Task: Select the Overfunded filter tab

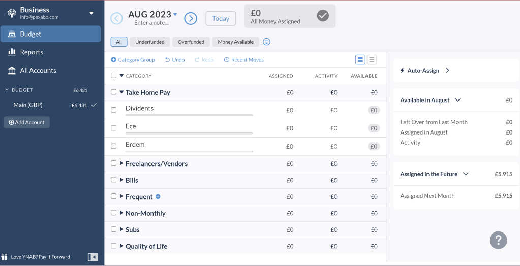Action: (191, 42)
